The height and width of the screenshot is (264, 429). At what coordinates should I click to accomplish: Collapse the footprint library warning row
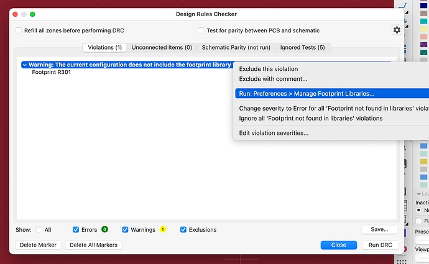(x=24, y=65)
